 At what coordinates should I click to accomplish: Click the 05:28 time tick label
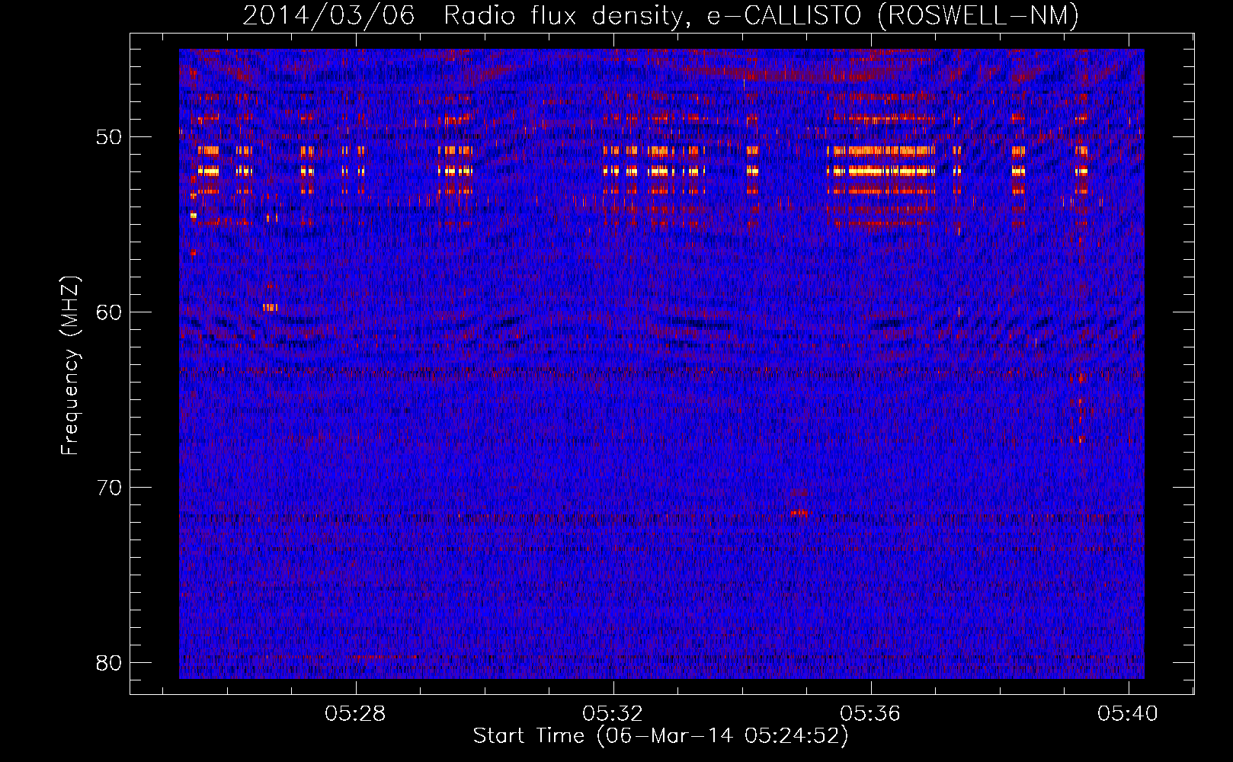point(355,714)
